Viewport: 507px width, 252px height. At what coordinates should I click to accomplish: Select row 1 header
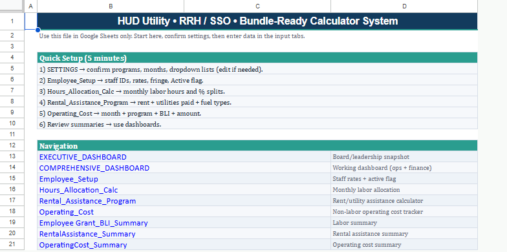coord(12,21)
